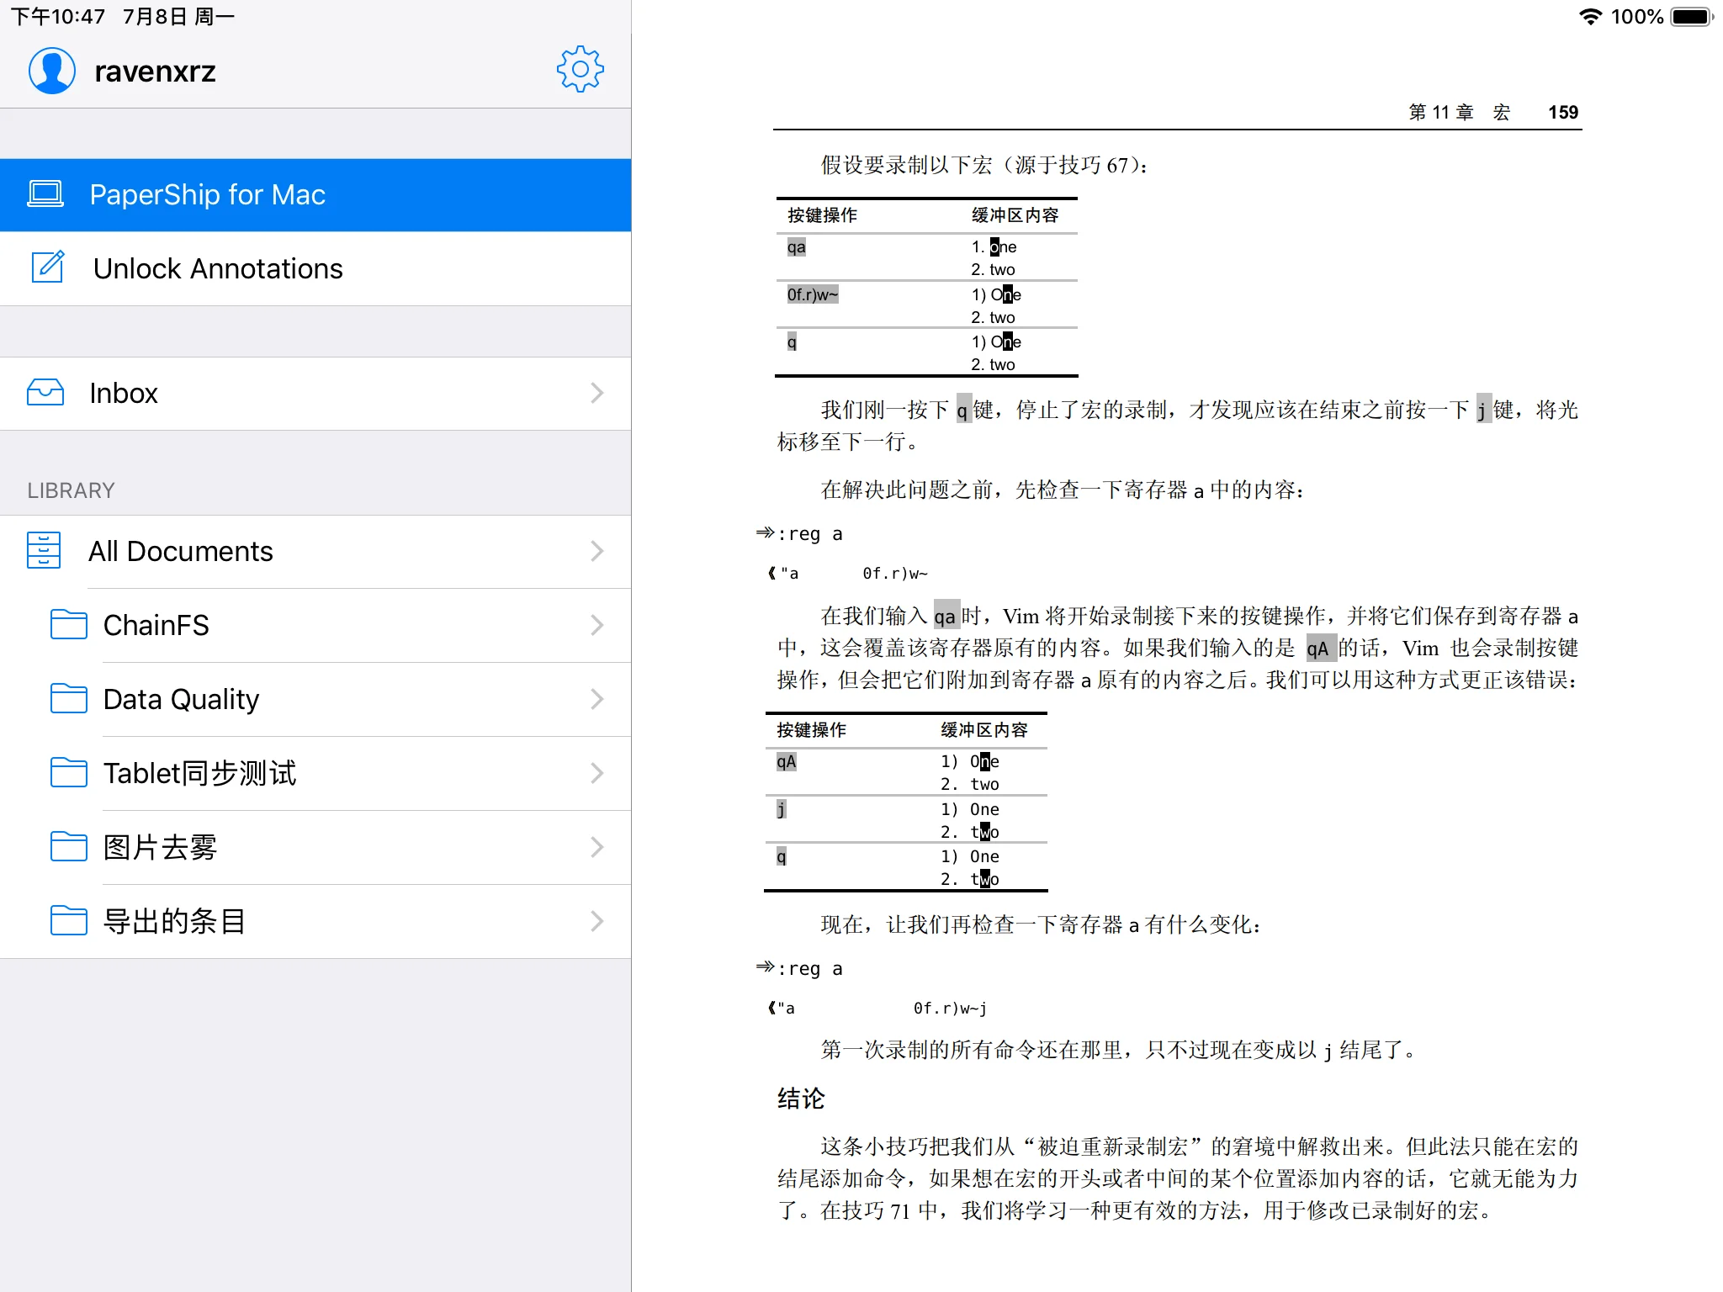Tap the Unlock Annotations pencil icon

point(47,267)
